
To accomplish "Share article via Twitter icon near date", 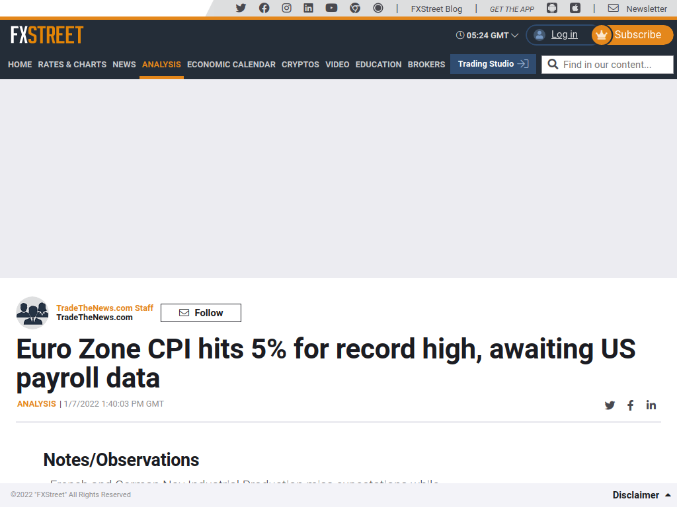I will [x=610, y=405].
